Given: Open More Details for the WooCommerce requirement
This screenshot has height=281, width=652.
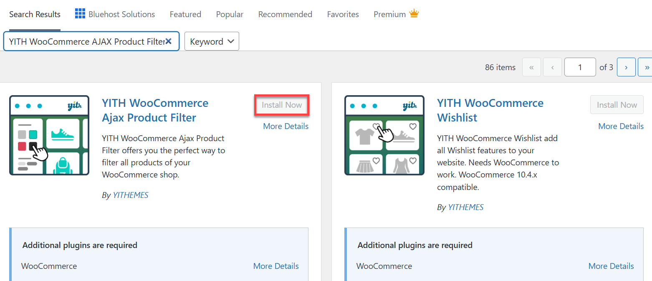Looking at the screenshot, I should click(276, 266).
